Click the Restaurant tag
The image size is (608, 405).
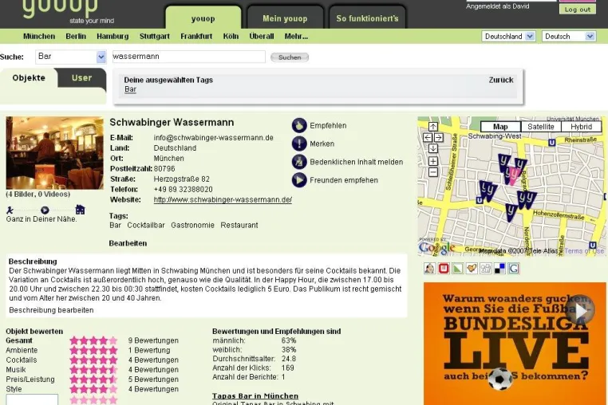click(x=239, y=225)
